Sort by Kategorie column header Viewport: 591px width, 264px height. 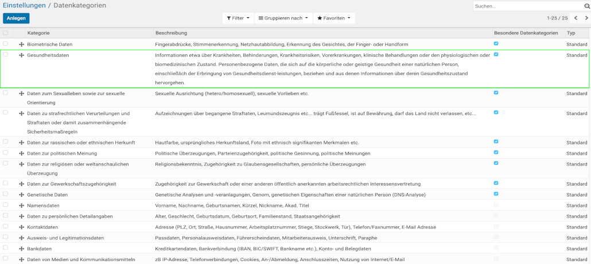tap(38, 33)
